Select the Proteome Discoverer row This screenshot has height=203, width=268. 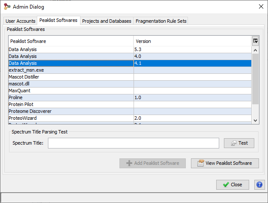tap(130, 111)
